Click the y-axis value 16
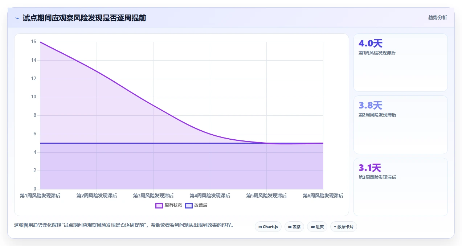This screenshot has height=246, width=462. (34, 42)
